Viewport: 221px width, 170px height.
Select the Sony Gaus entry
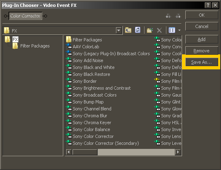[167, 95]
